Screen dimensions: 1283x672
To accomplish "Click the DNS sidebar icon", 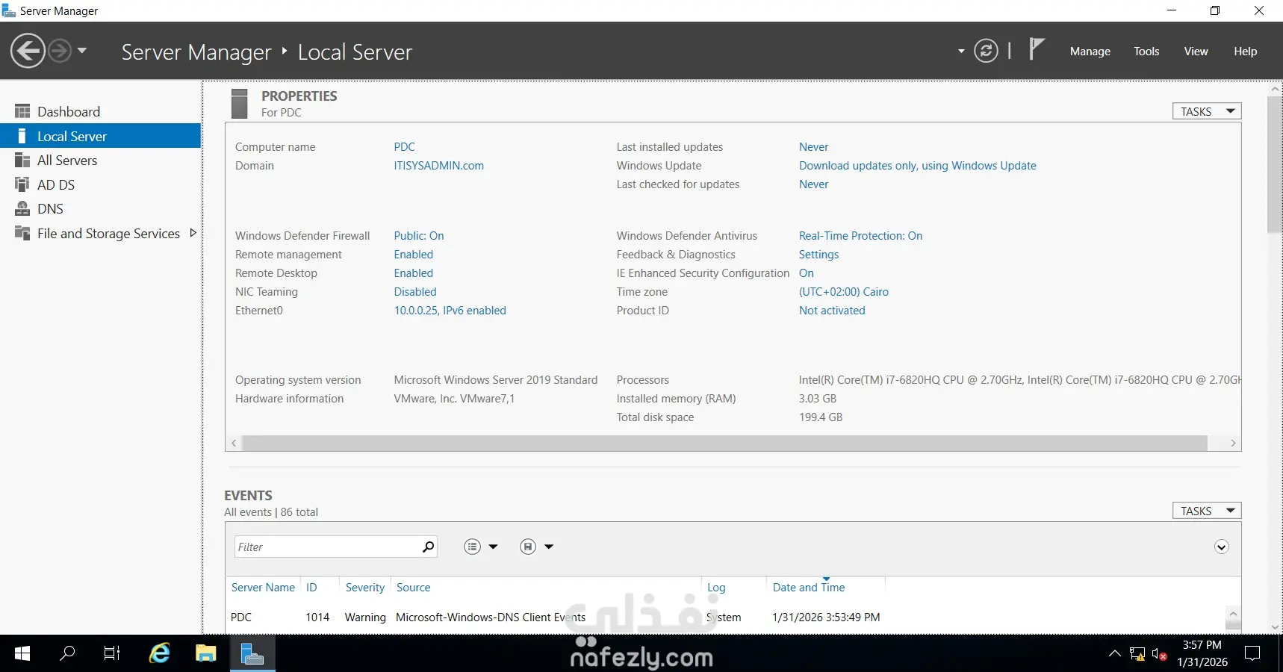I will coord(22,209).
